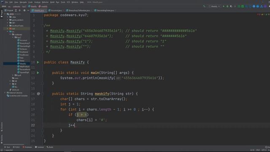Click the fold toggle beside the for loop
This screenshot has height=152, width=270.
(x=43, y=109)
